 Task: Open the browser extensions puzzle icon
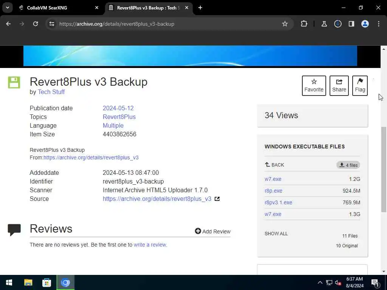tap(304, 24)
